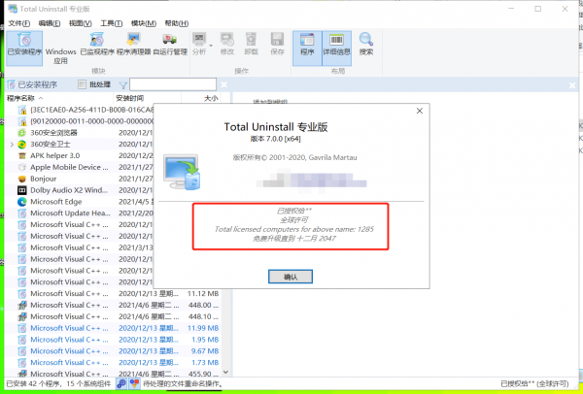Click the status bar search icon
The height and width of the screenshot is (394, 583).
coord(121,384)
